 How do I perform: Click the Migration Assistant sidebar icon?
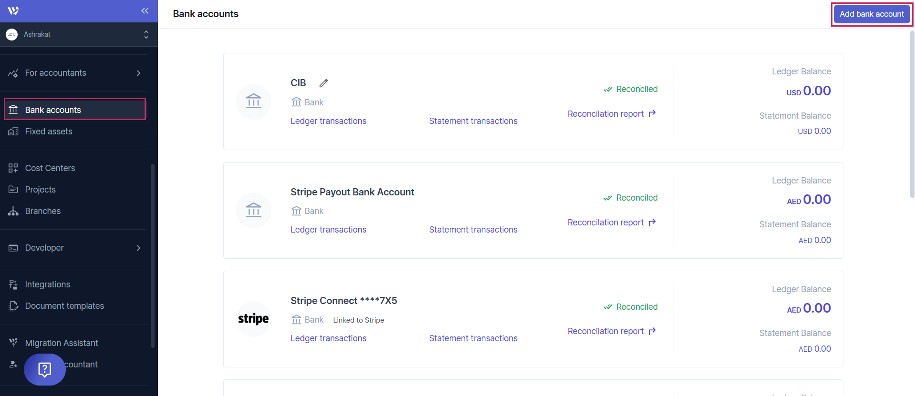click(13, 343)
